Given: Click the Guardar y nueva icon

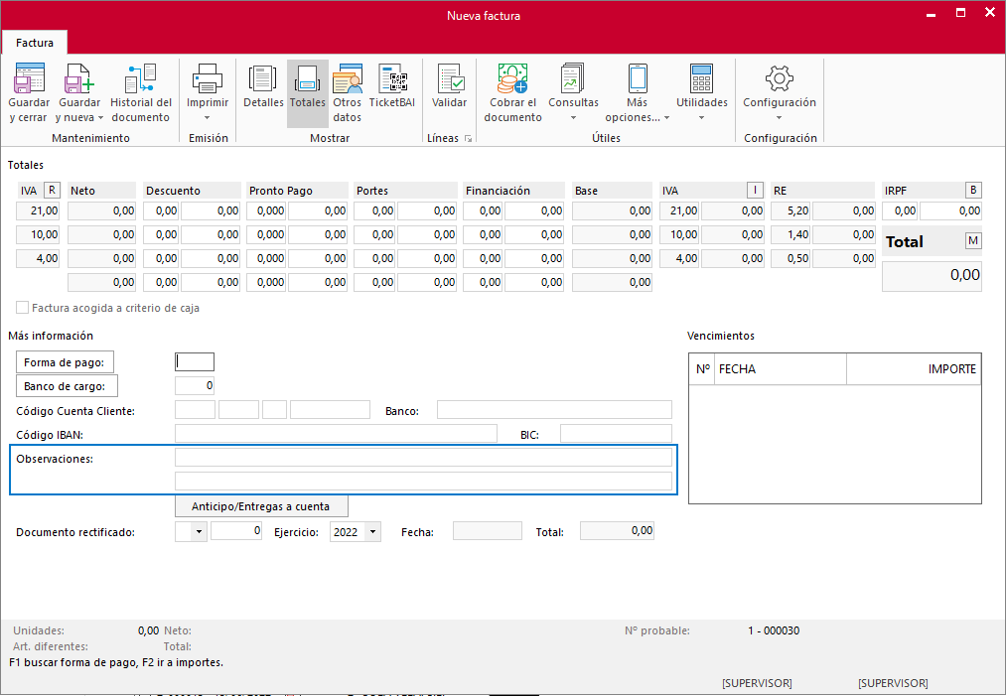Looking at the screenshot, I should pos(79,77).
